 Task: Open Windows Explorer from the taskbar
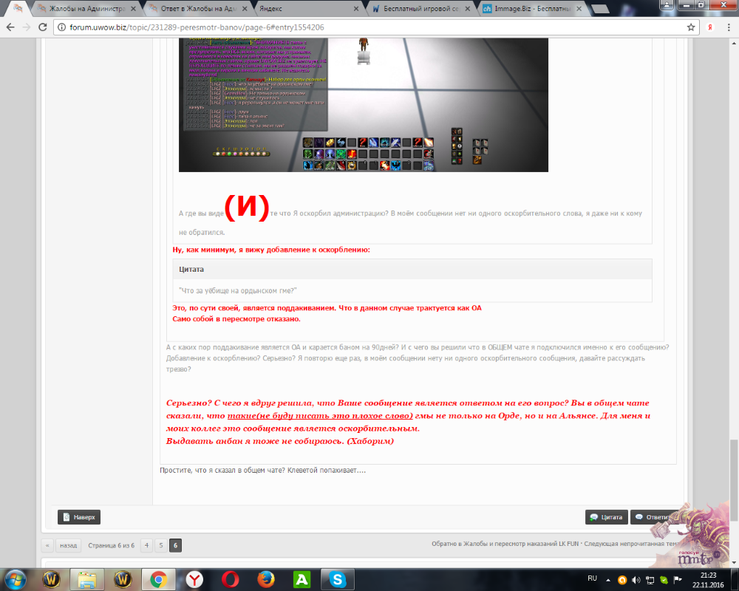coord(88,578)
